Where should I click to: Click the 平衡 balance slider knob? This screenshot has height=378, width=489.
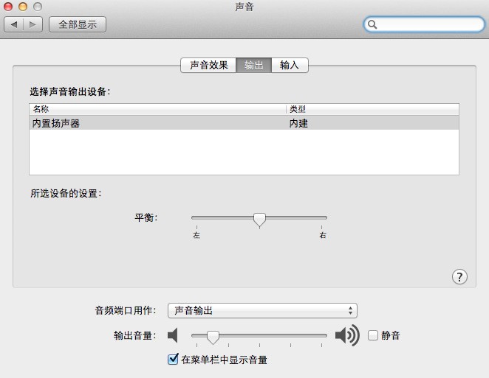click(x=259, y=220)
